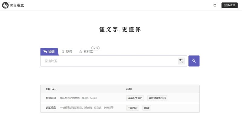242x116 pixels.
Task: Select the crisp example chip
Action: pos(147,108)
